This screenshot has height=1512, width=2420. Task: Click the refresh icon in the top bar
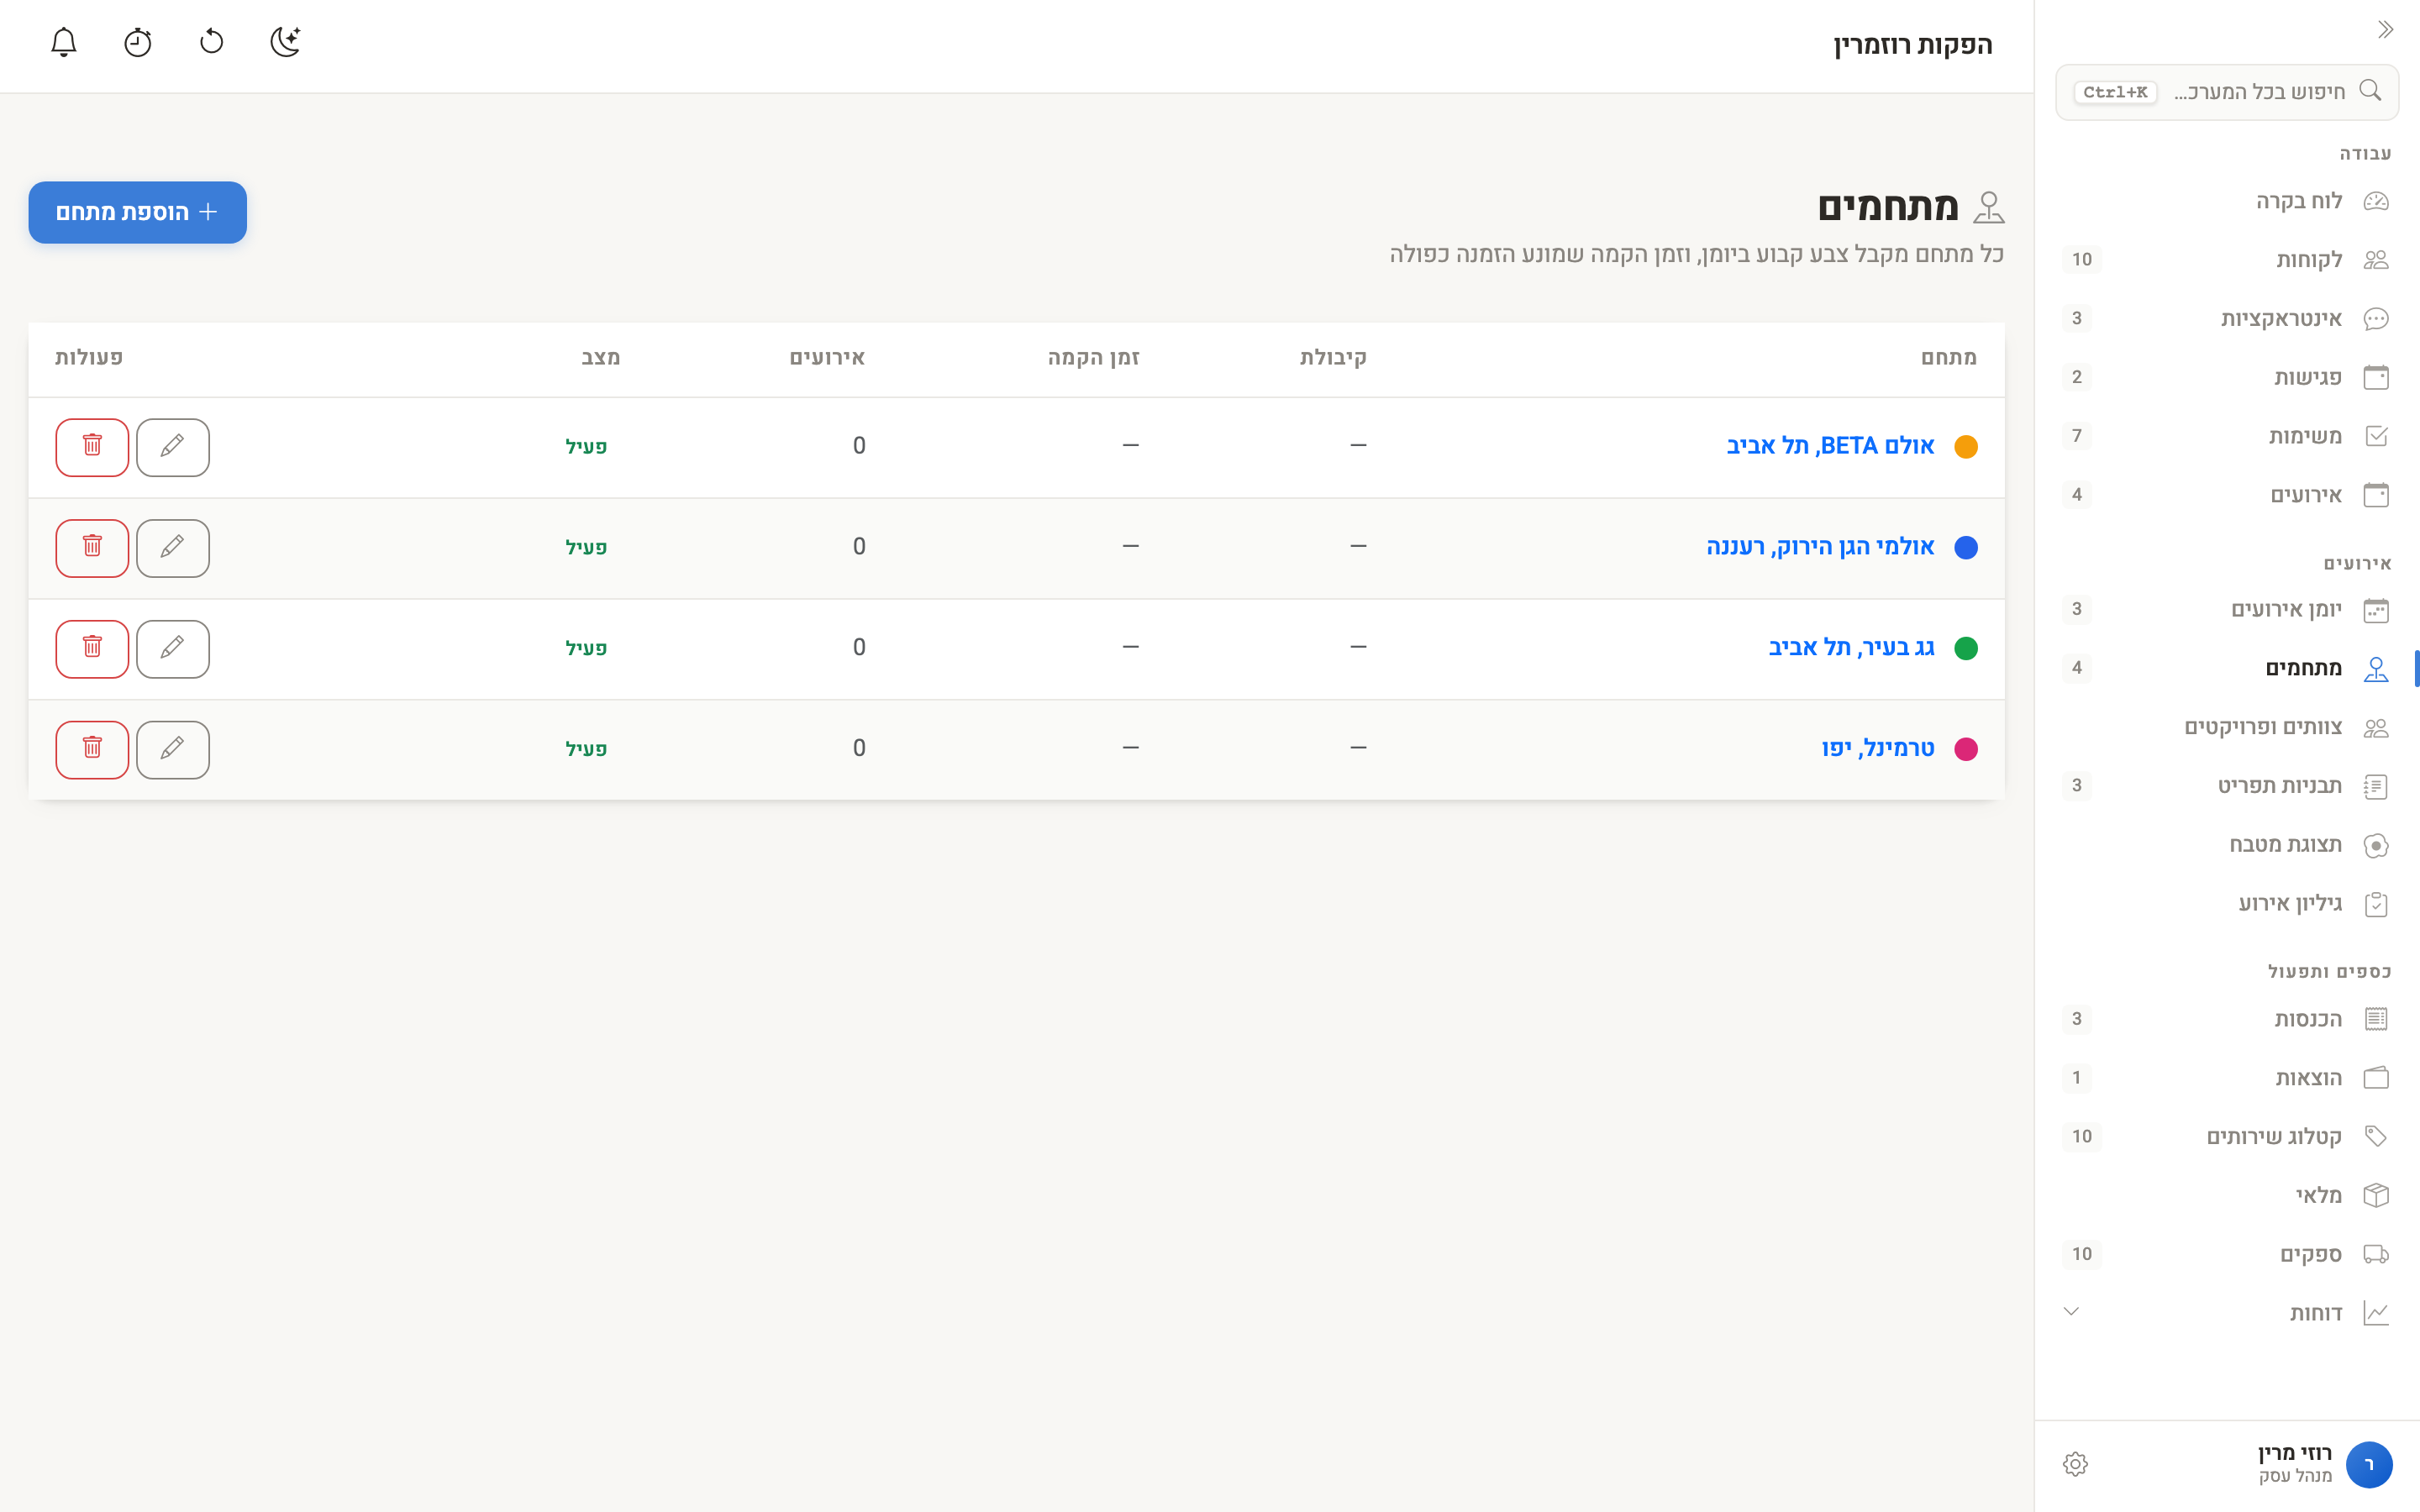pos(211,42)
